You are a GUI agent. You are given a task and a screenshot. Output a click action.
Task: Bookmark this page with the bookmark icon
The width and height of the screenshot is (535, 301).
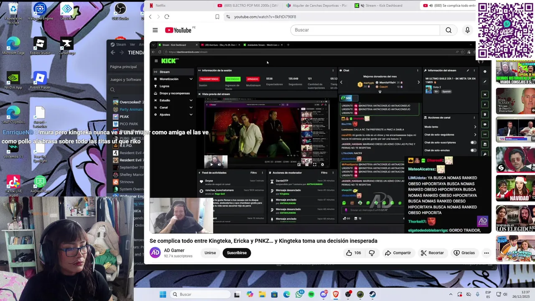pos(217,17)
